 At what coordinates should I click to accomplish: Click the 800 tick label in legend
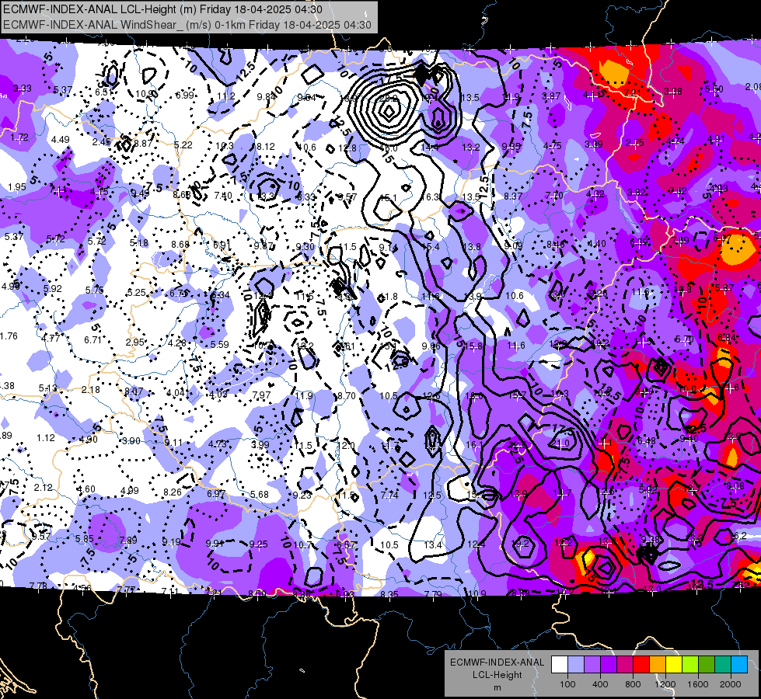[x=633, y=684]
